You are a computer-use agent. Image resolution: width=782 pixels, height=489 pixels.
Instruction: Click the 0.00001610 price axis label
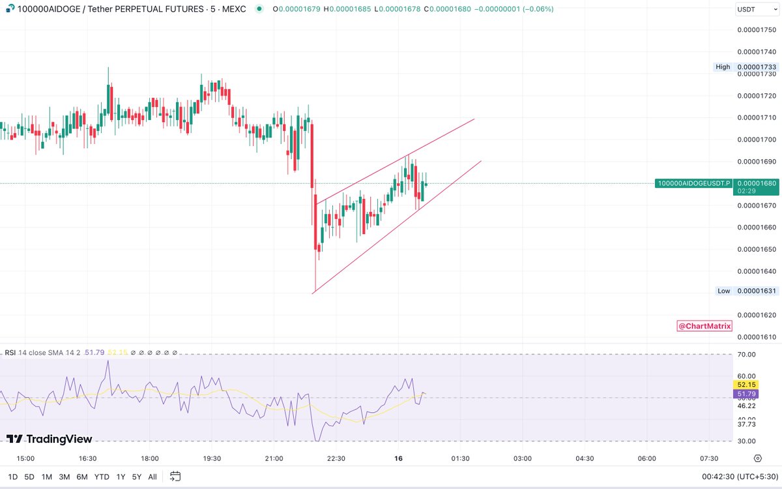coord(756,337)
